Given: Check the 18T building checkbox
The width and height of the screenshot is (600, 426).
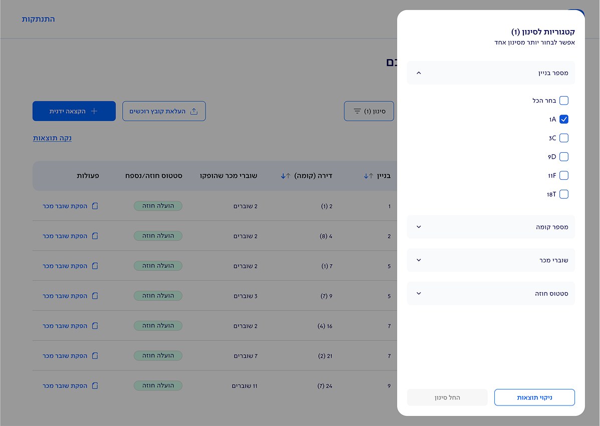Looking at the screenshot, I should (x=563, y=194).
